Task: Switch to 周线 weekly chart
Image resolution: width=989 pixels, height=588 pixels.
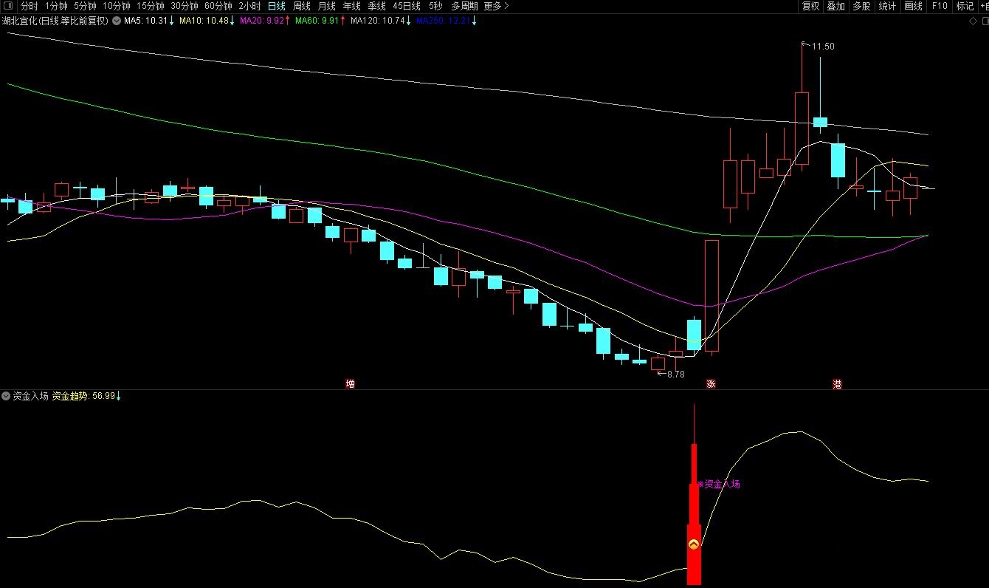Action: (x=301, y=6)
